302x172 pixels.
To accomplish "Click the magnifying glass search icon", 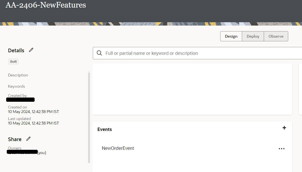I will tap(99, 53).
